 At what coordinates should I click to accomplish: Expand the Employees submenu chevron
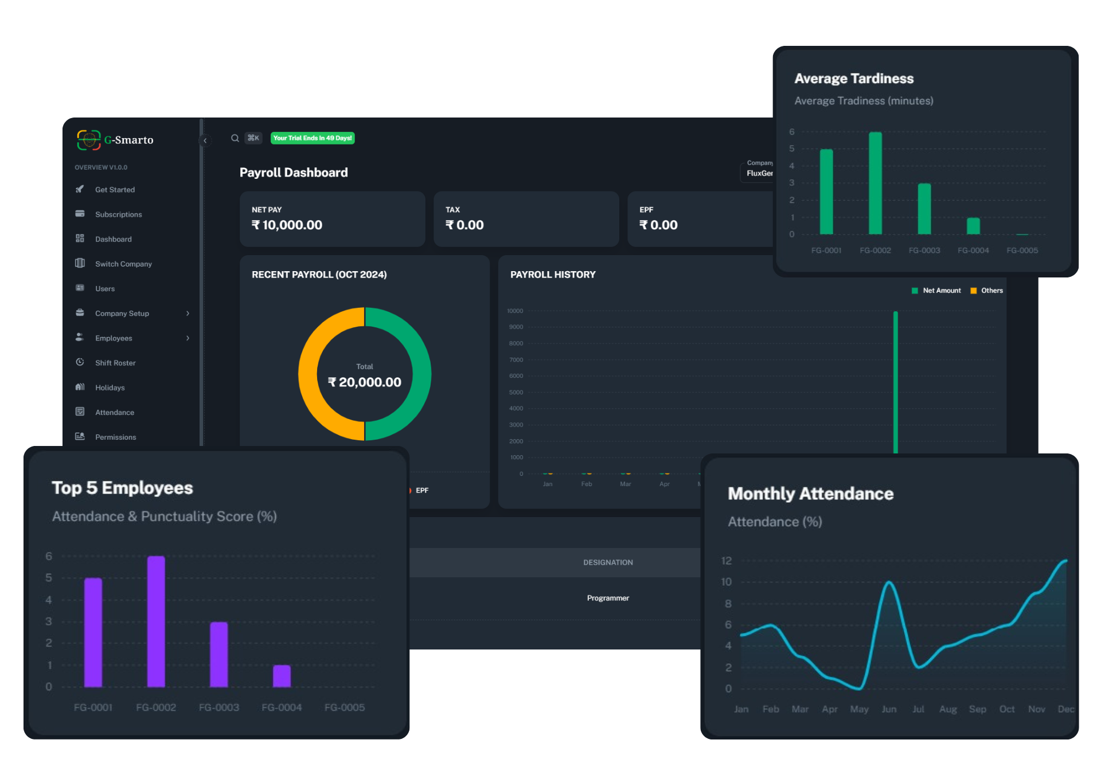coord(188,338)
